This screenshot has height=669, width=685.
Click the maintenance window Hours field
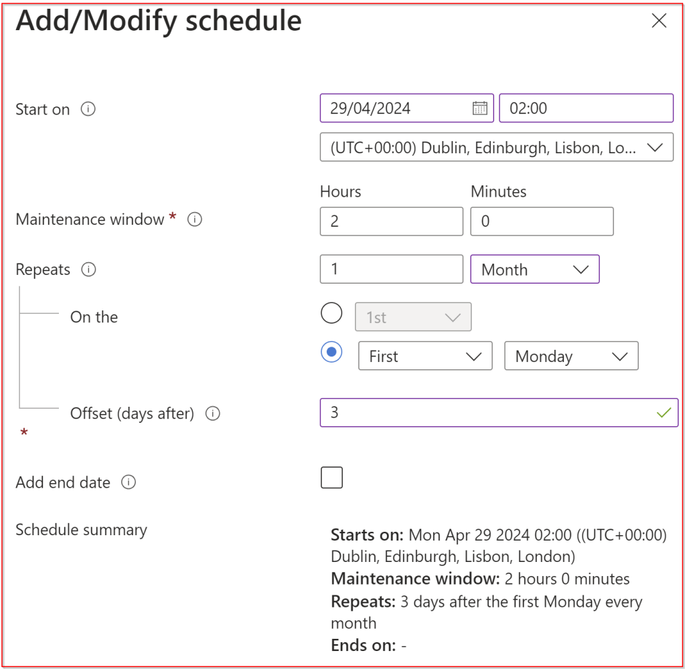[391, 221]
